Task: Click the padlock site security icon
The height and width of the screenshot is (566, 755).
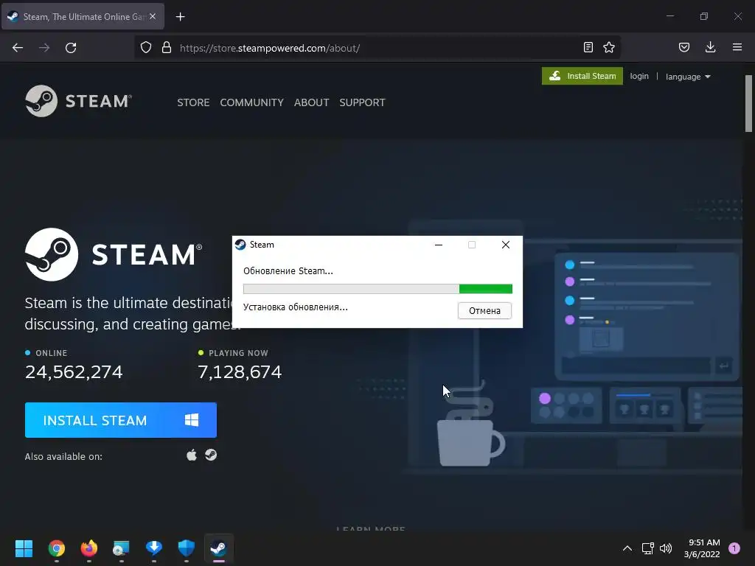Action: [167, 48]
